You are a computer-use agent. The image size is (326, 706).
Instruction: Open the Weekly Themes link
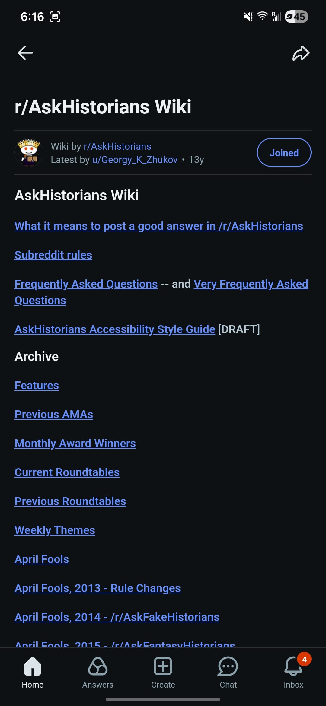click(x=55, y=530)
